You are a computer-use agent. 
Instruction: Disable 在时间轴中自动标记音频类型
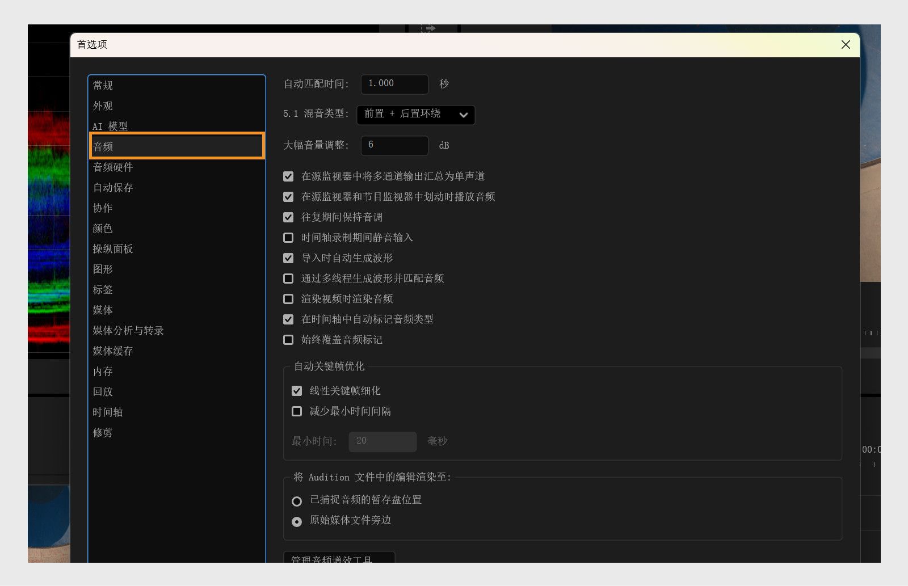[x=288, y=319]
